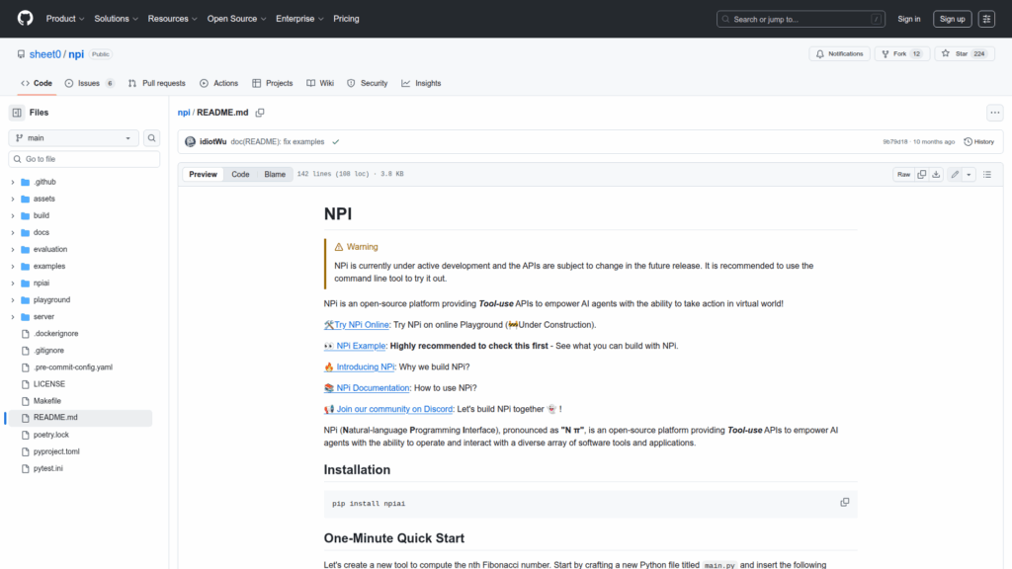Join our community on Discord link
The width and height of the screenshot is (1012, 569).
(388, 409)
